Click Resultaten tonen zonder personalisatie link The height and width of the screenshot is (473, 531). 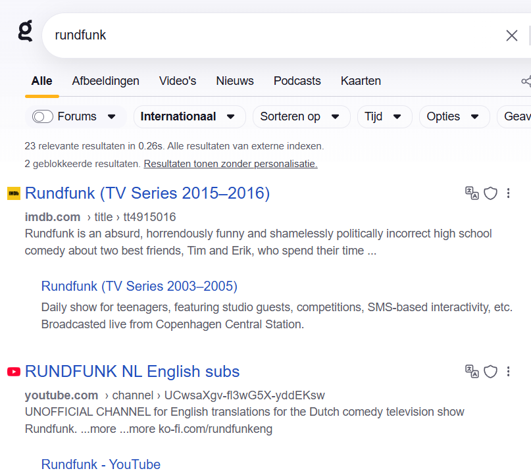[x=230, y=164]
